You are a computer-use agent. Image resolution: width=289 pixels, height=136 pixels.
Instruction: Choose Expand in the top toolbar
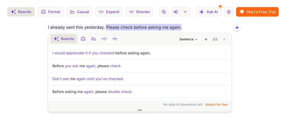coord(109,12)
